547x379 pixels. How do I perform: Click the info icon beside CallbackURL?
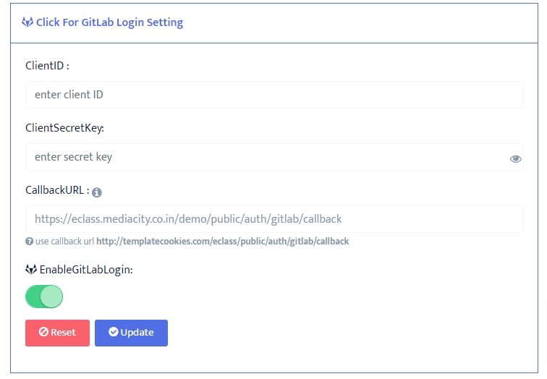[x=97, y=192]
